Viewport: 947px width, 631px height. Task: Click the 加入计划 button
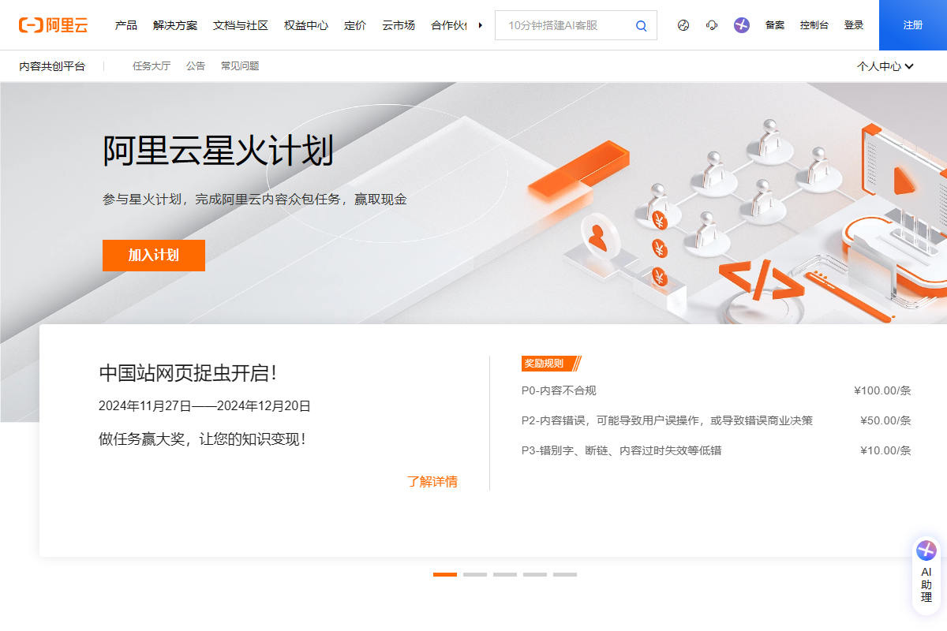pyautogui.click(x=154, y=256)
